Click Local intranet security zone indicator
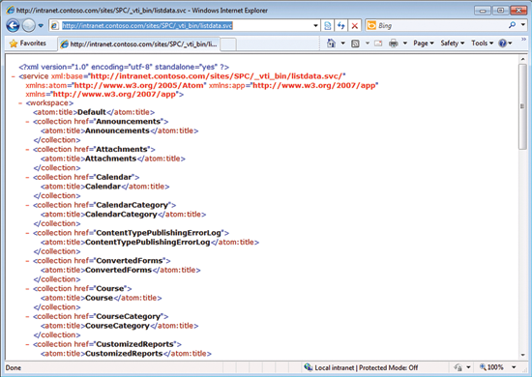The height and width of the screenshot is (377, 532). 361,367
